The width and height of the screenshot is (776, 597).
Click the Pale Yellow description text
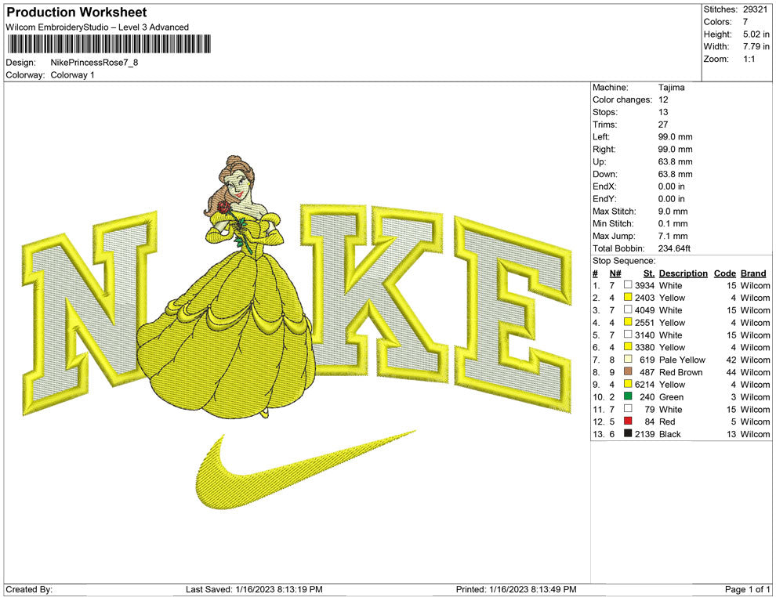[x=682, y=360]
